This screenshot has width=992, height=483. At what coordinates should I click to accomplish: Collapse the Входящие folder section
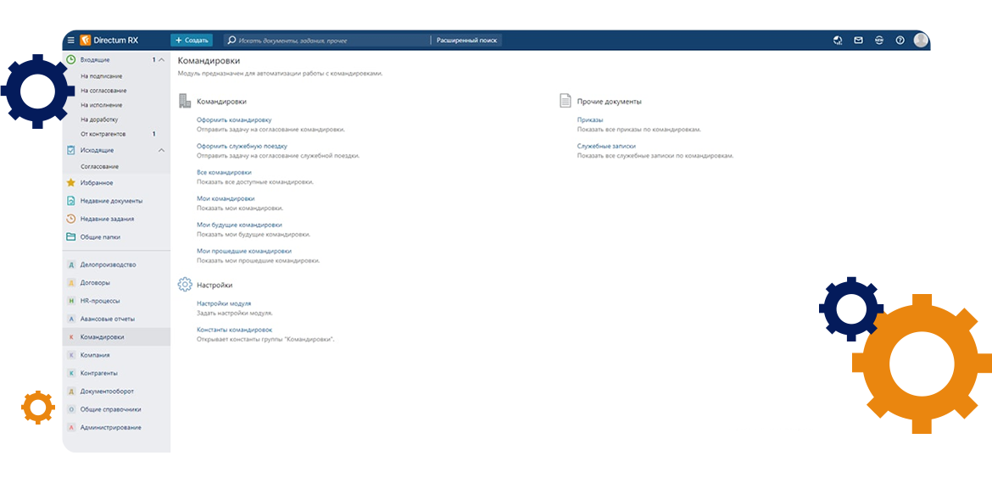[x=162, y=60]
